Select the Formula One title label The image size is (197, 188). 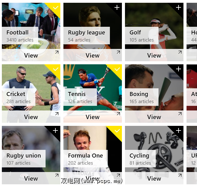(86, 156)
